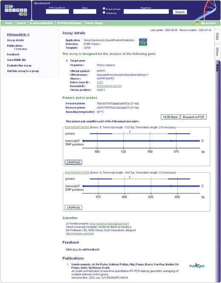Select the Substring radio button
The height and width of the screenshot is (283, 221).
point(104,13)
